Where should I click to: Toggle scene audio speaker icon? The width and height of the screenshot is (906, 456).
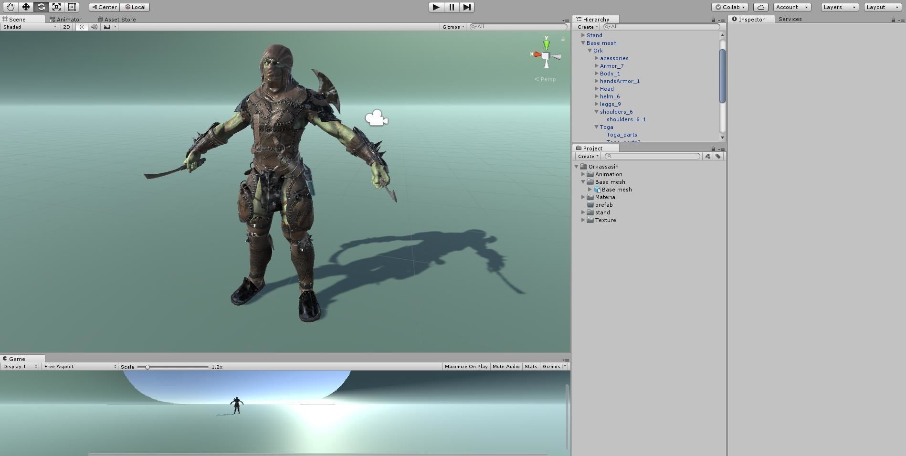[x=94, y=27]
